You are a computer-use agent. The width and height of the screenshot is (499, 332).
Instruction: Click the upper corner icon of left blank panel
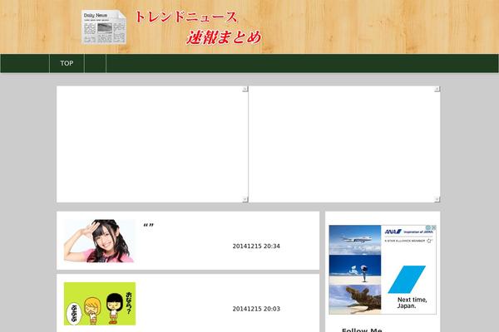point(245,90)
